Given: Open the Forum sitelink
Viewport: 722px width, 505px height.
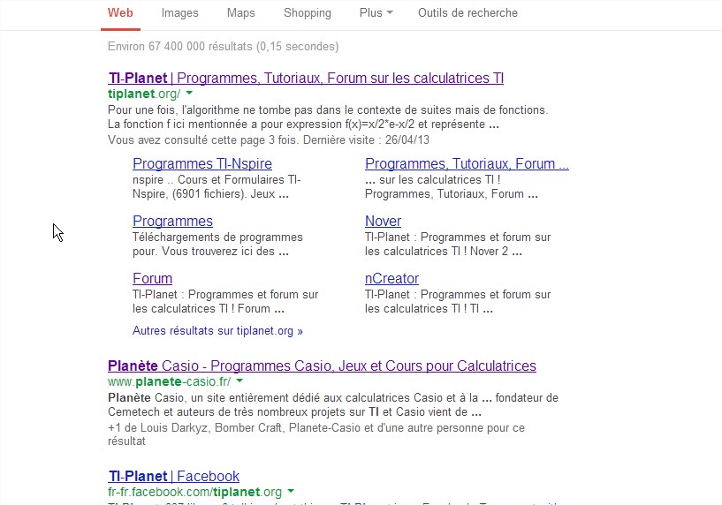Looking at the screenshot, I should (x=152, y=279).
